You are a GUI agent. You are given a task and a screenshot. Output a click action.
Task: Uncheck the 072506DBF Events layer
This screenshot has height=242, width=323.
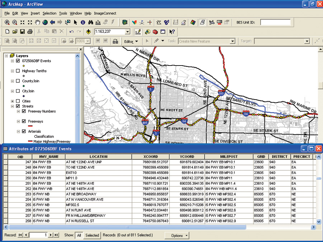[x=18, y=61]
